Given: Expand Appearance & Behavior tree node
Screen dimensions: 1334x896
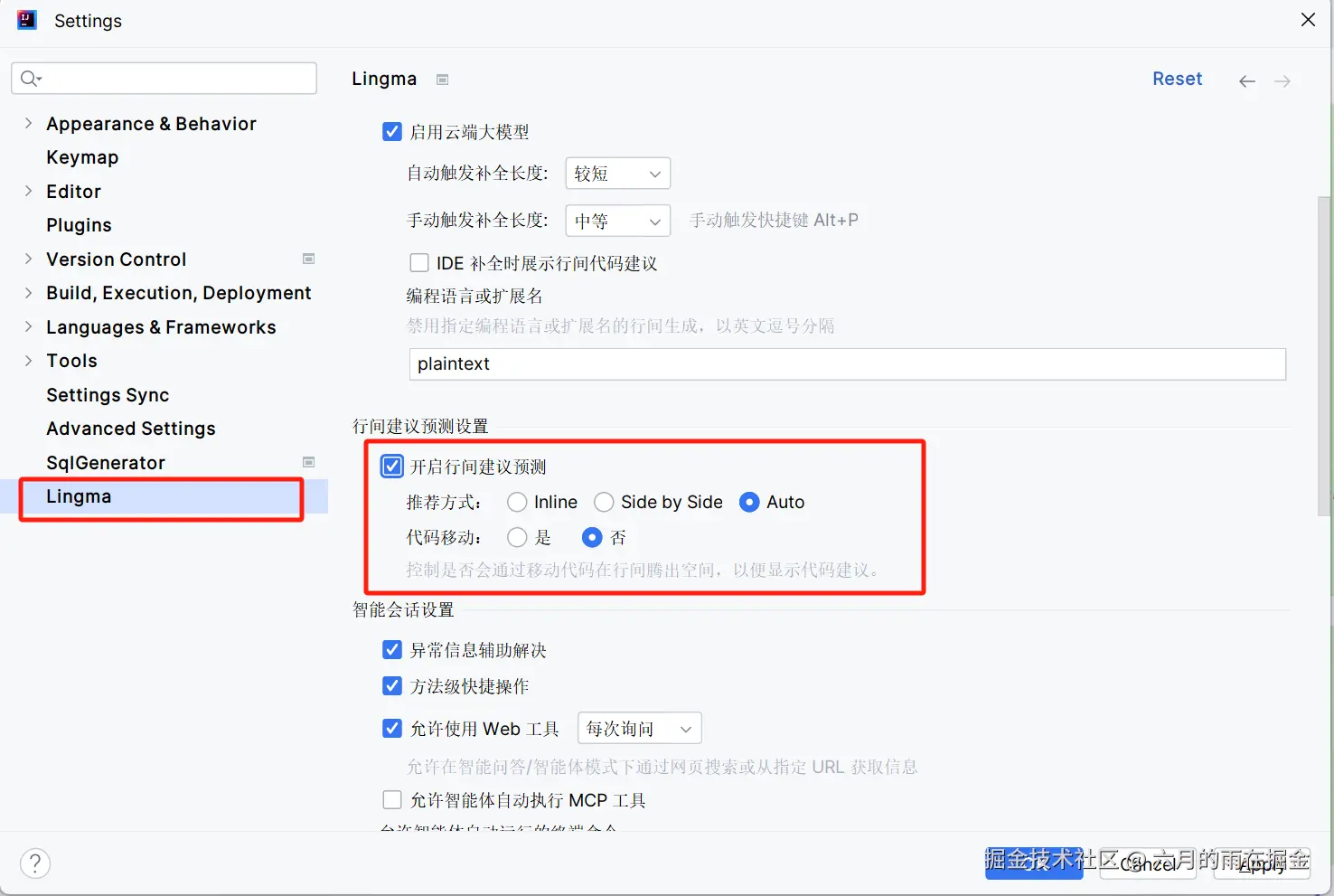Looking at the screenshot, I should [28, 123].
